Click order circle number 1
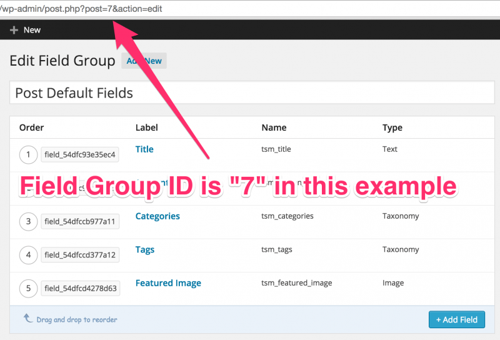Screen dimensions: 500x340 click(28, 154)
